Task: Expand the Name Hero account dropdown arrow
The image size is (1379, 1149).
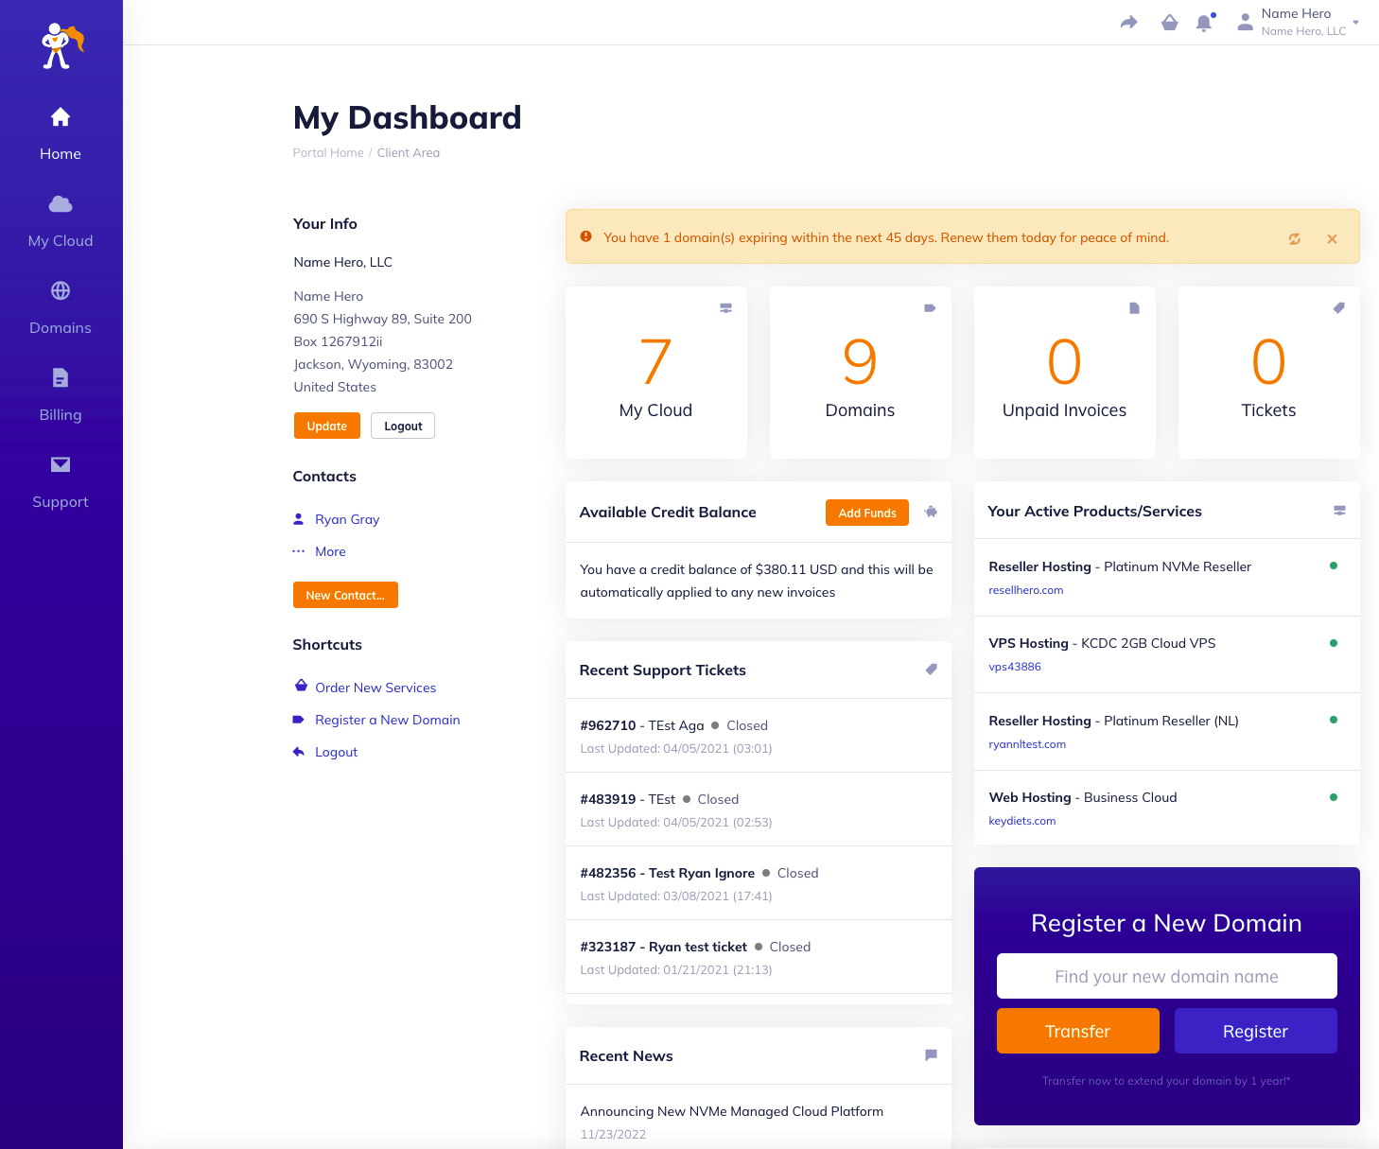Action: pyautogui.click(x=1355, y=22)
